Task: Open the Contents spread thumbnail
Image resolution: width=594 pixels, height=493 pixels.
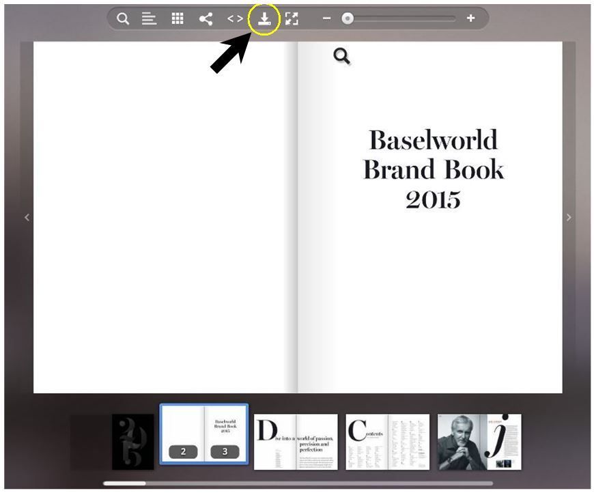Action: 388,442
